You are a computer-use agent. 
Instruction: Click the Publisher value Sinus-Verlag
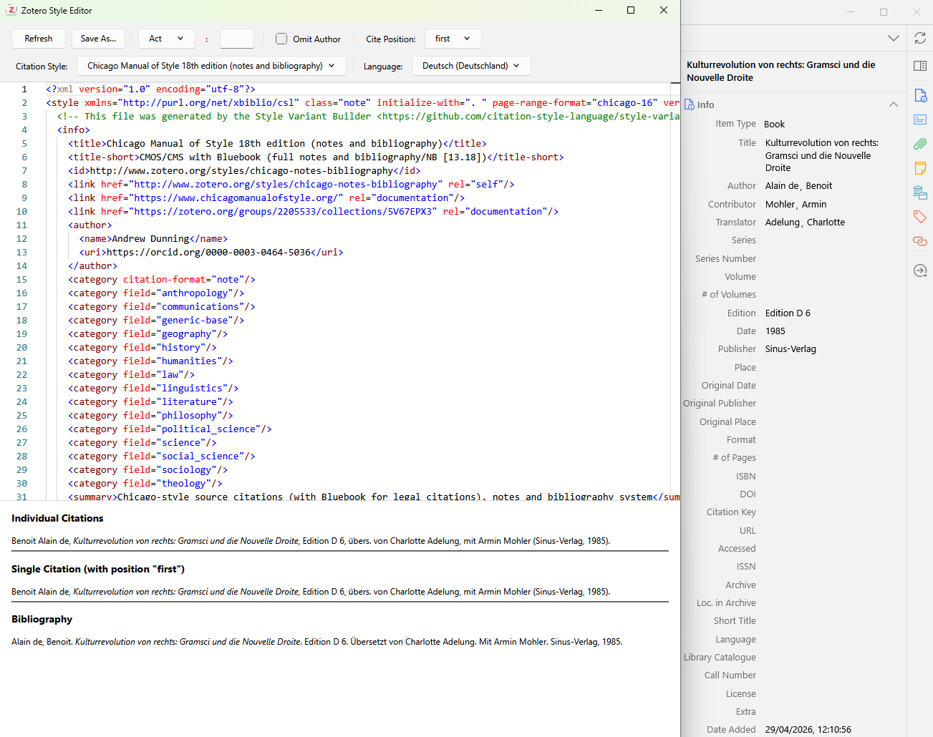pyautogui.click(x=791, y=349)
